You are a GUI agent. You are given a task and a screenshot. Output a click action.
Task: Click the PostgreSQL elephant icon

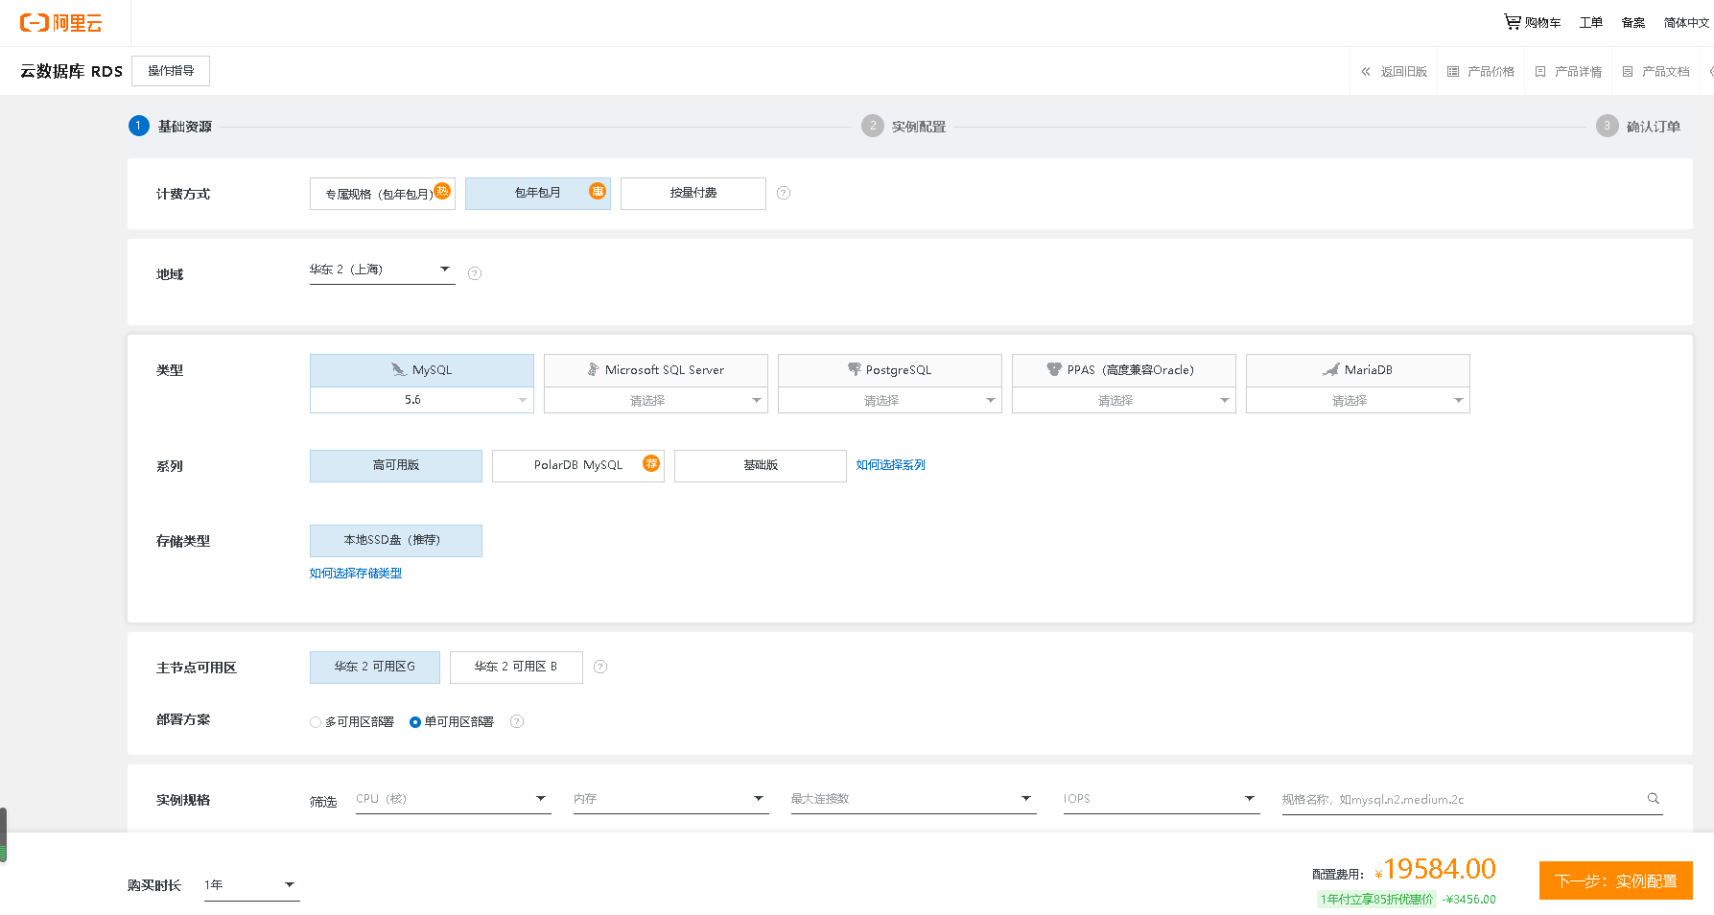pyautogui.click(x=855, y=369)
